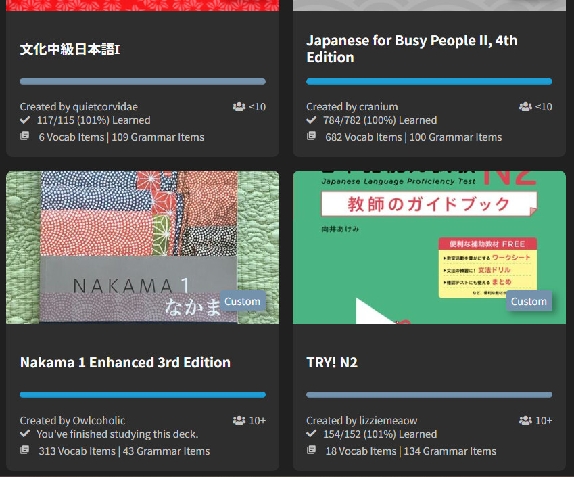Click 154/152 (101%) Learned text
Screen dimensions: 574x477
[380, 434]
